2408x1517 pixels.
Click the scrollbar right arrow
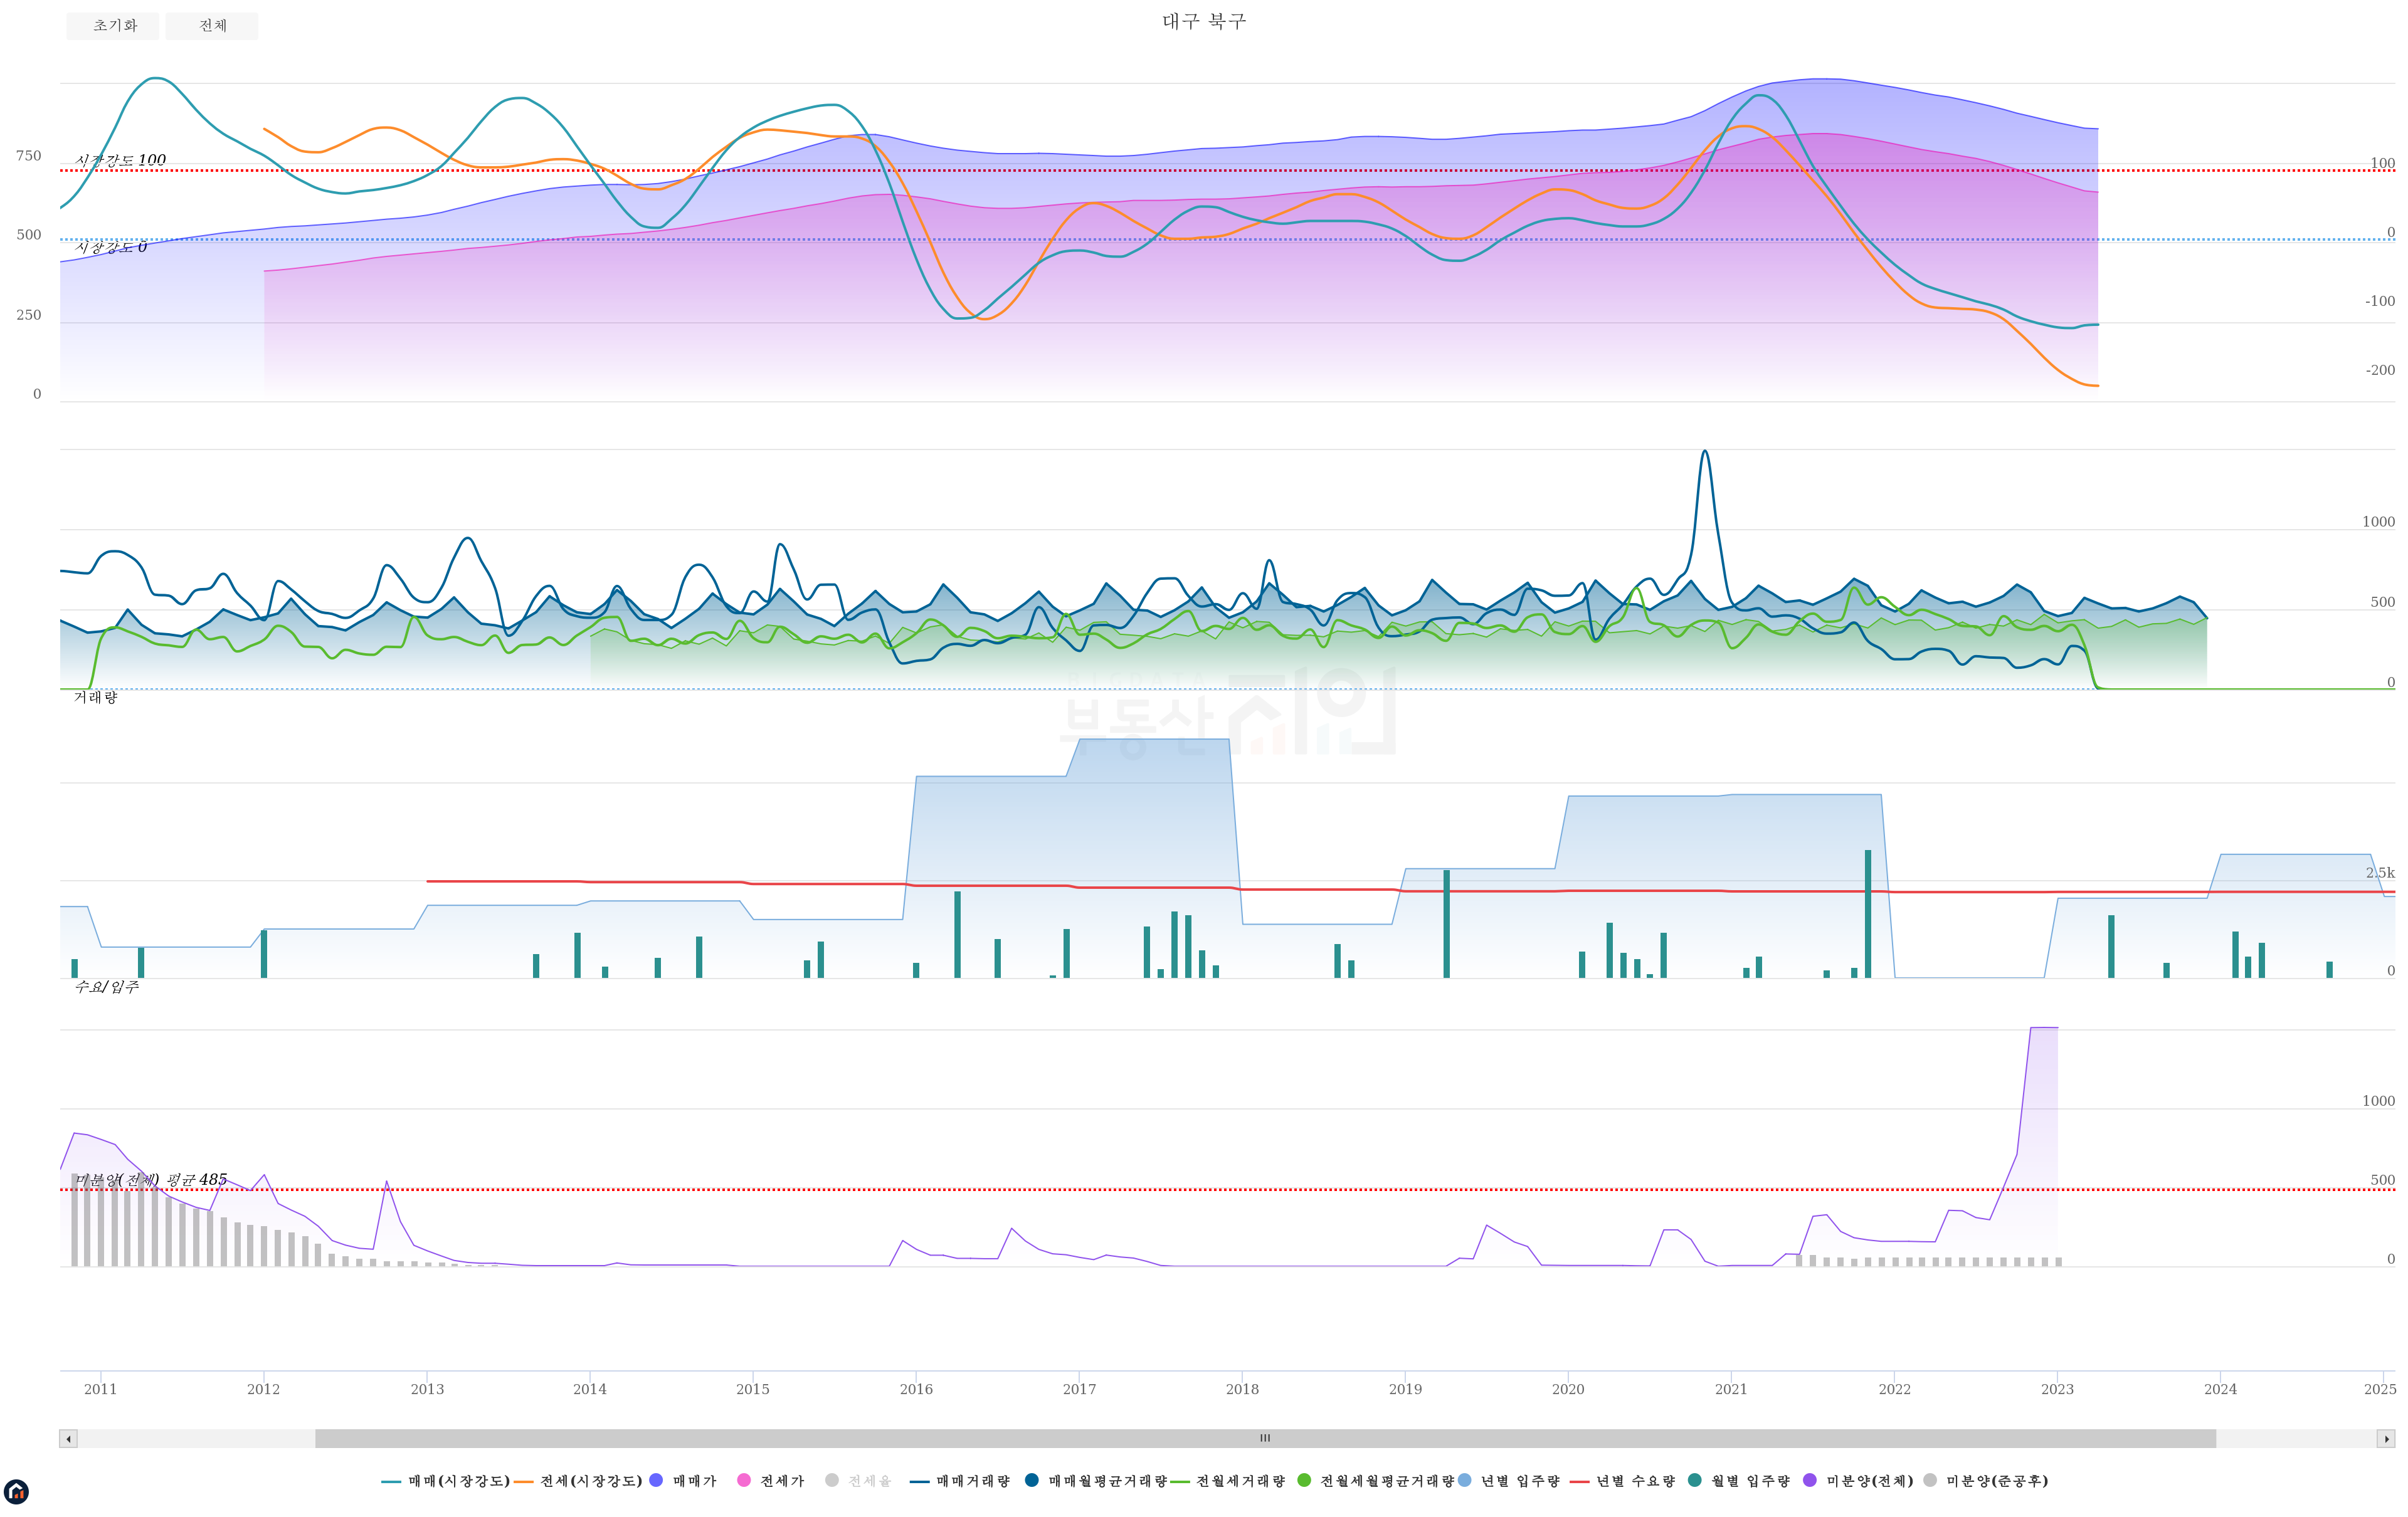(x=2386, y=1439)
